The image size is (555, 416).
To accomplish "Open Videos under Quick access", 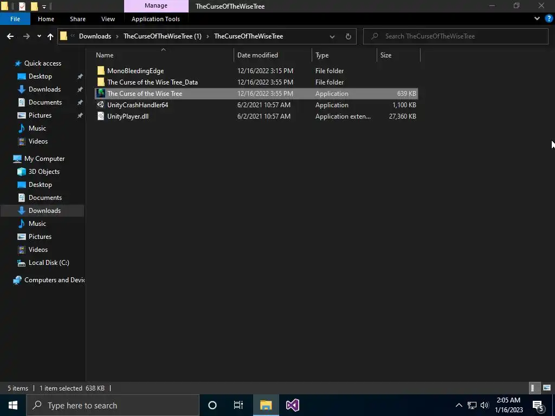I will [x=38, y=141].
